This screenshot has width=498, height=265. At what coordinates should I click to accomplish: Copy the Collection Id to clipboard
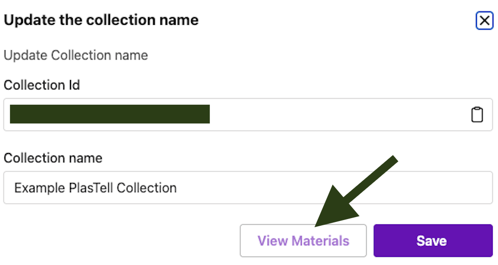tap(477, 115)
